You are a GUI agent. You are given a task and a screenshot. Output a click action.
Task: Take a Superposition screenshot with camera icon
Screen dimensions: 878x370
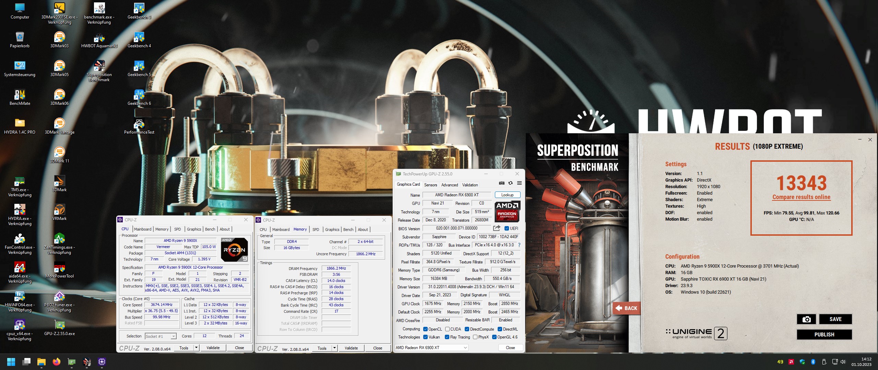tap(806, 319)
